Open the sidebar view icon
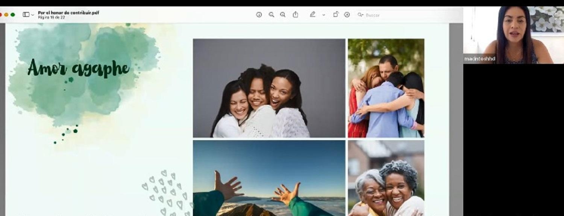The image size is (564, 216). (x=26, y=15)
